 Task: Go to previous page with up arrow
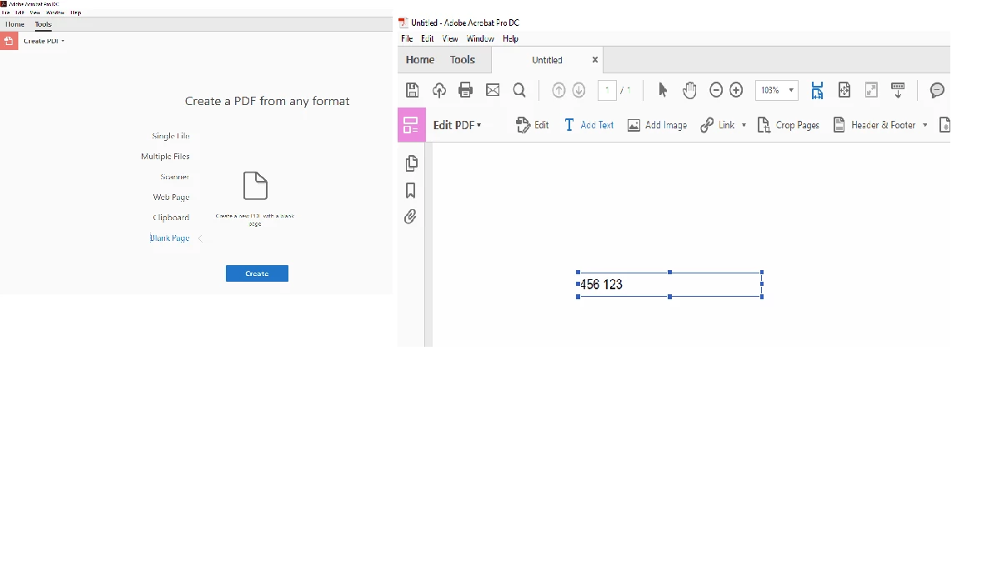pyautogui.click(x=559, y=90)
